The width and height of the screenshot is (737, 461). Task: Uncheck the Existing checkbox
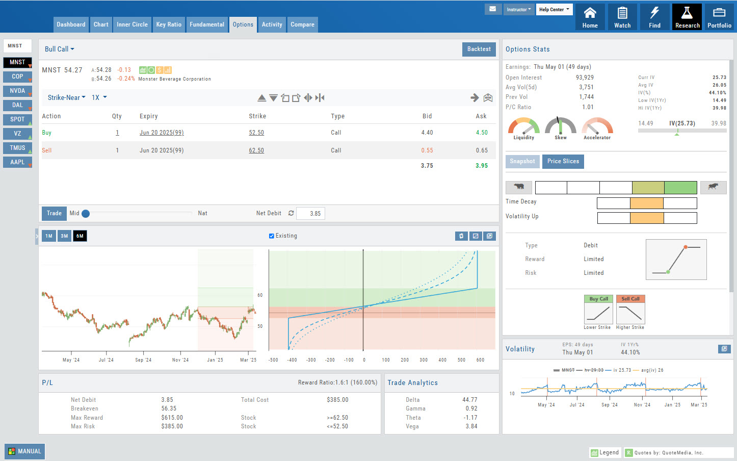point(272,236)
